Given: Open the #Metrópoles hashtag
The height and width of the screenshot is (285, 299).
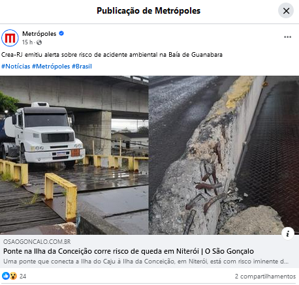Looking at the screenshot, I should (x=51, y=67).
